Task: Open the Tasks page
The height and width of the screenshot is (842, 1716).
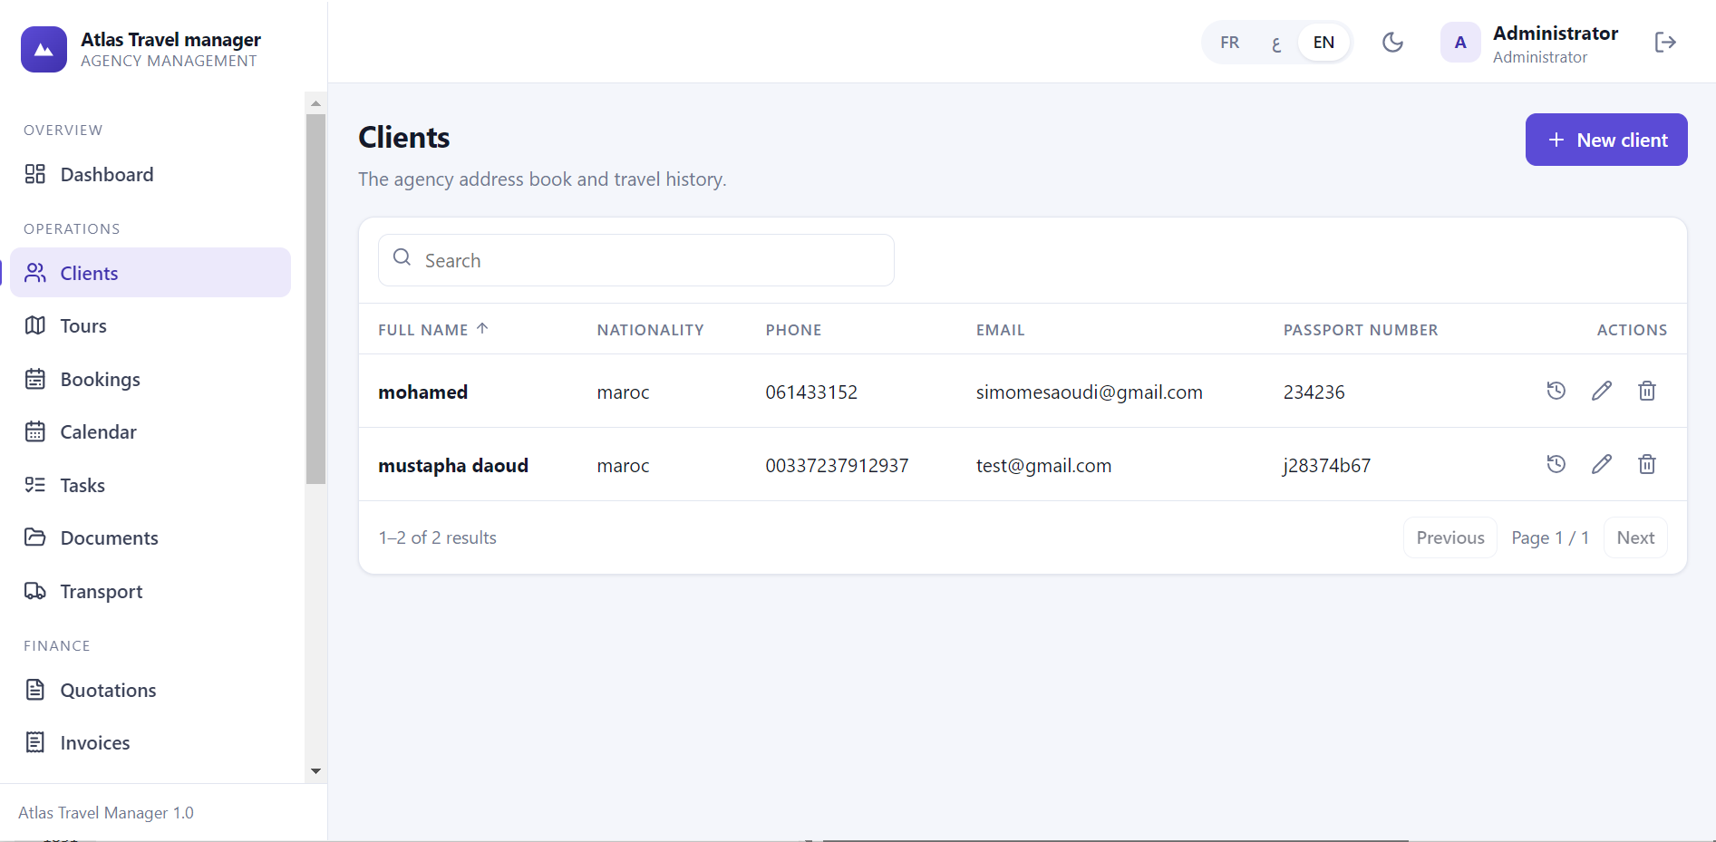Action: click(150, 485)
